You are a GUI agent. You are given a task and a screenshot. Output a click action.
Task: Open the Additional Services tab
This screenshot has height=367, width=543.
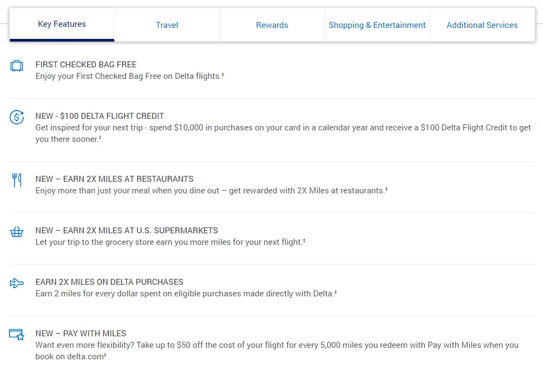482,25
